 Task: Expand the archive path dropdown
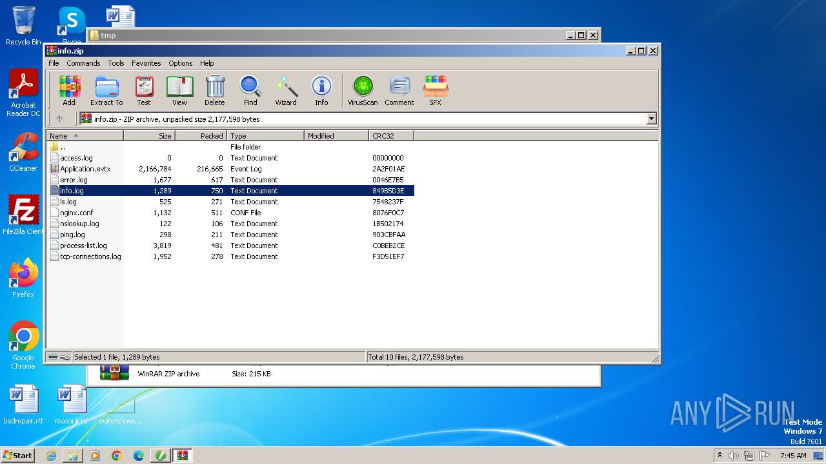point(651,119)
